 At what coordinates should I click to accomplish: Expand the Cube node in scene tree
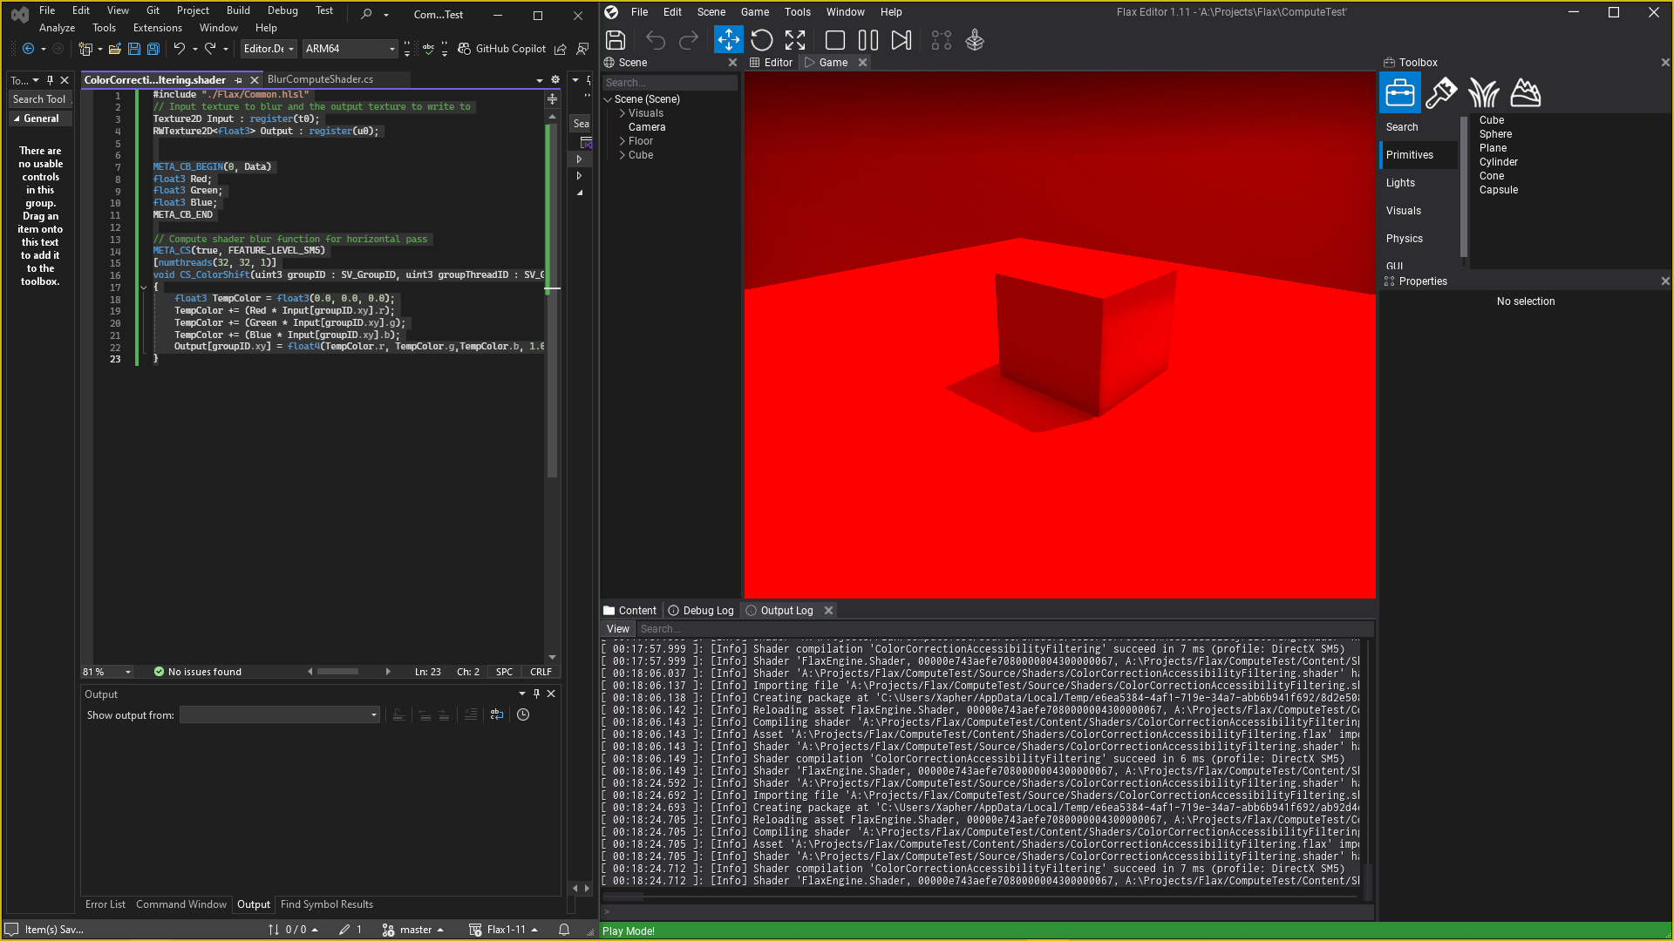(x=623, y=155)
